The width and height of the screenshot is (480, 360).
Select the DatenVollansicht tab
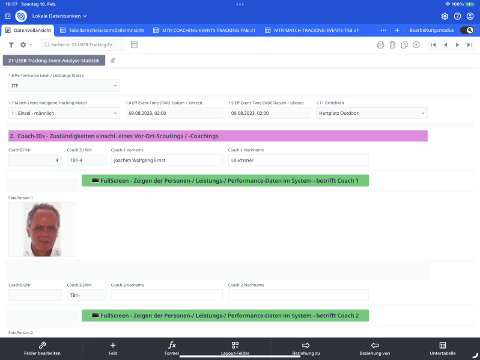point(28,30)
